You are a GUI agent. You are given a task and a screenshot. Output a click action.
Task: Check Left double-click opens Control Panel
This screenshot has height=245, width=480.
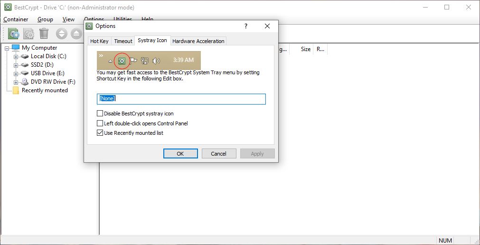point(100,123)
